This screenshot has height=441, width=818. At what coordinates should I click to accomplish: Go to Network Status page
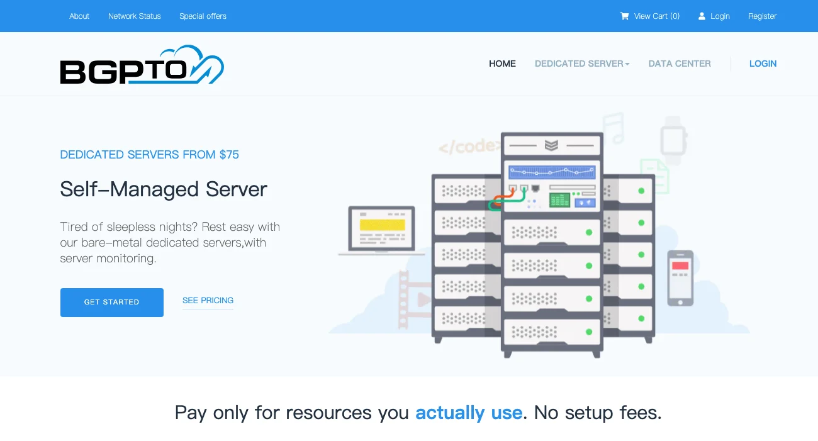(x=135, y=16)
